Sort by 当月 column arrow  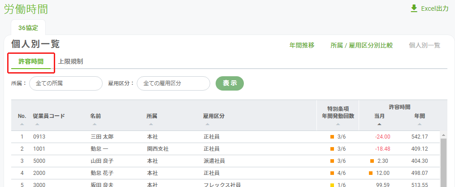click(x=379, y=124)
